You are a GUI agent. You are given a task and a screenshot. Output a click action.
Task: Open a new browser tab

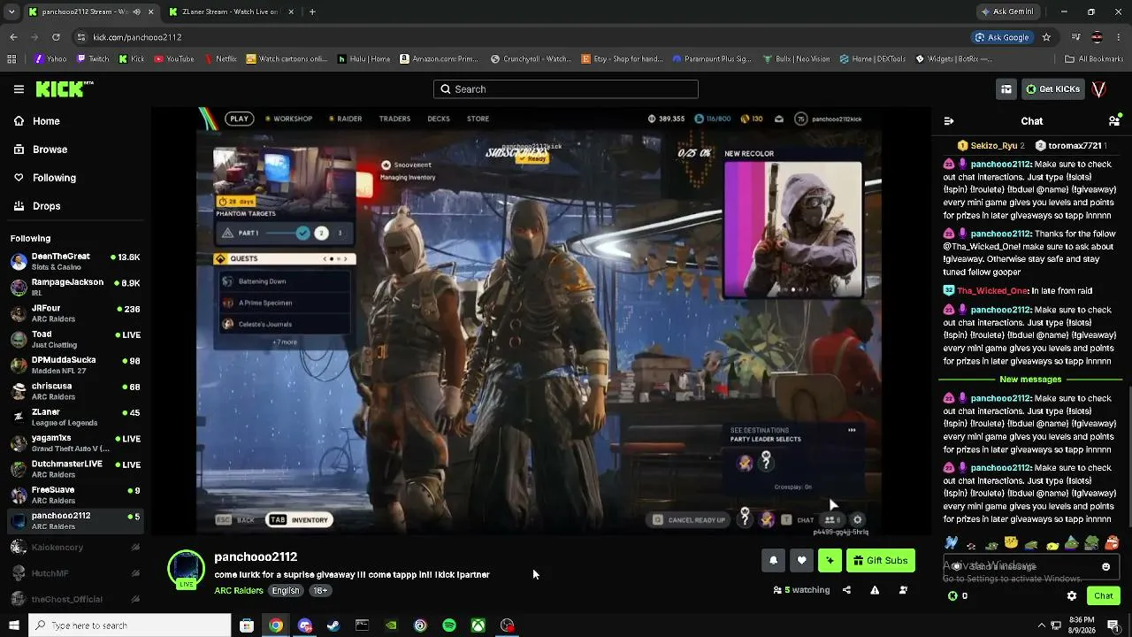point(312,12)
